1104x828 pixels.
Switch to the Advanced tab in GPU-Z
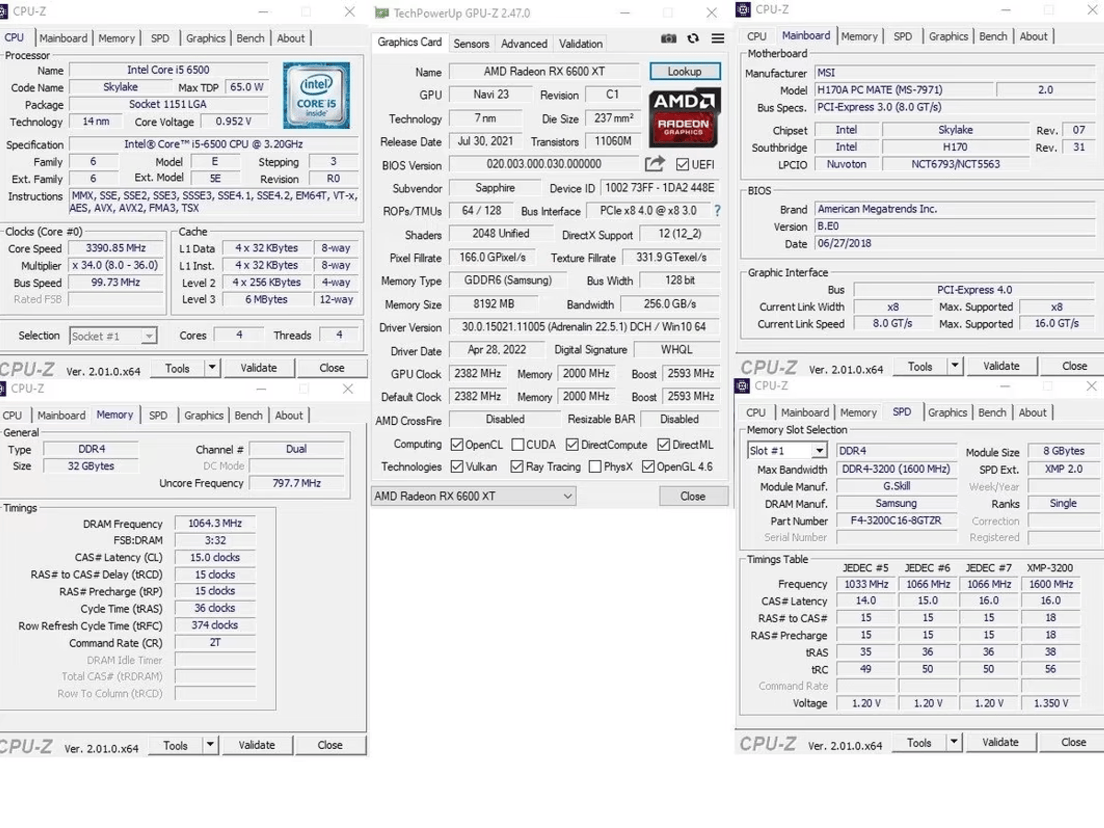coord(524,44)
